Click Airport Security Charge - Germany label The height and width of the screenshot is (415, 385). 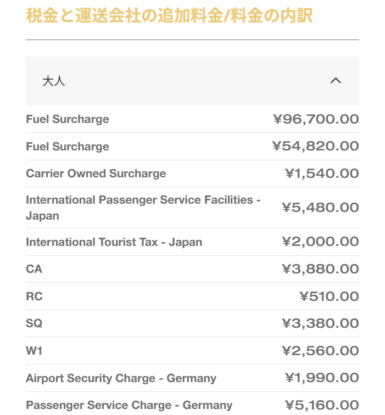[121, 378]
